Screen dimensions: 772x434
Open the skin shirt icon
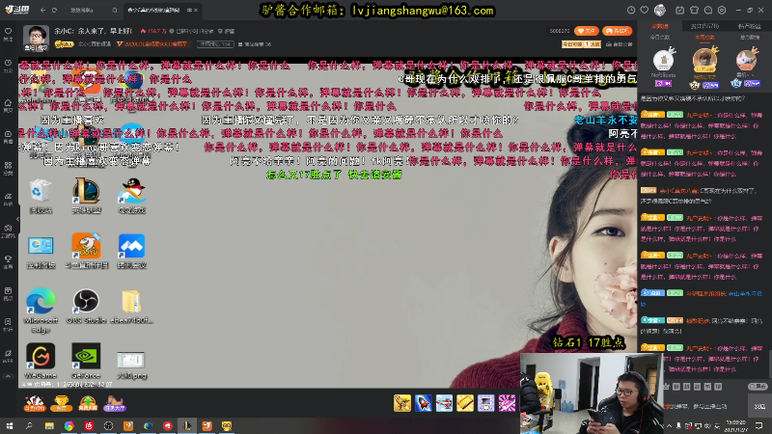point(694,10)
